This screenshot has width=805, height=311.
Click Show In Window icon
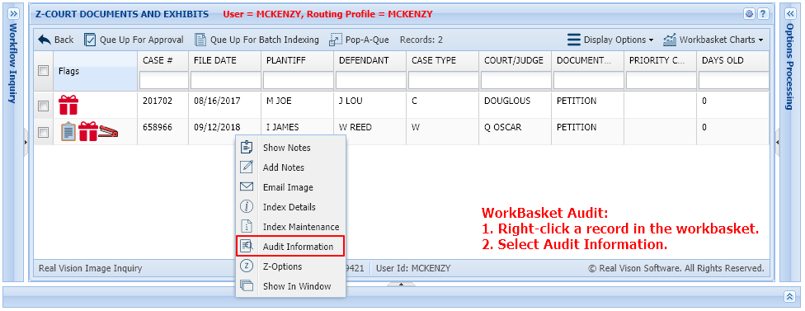(x=247, y=286)
